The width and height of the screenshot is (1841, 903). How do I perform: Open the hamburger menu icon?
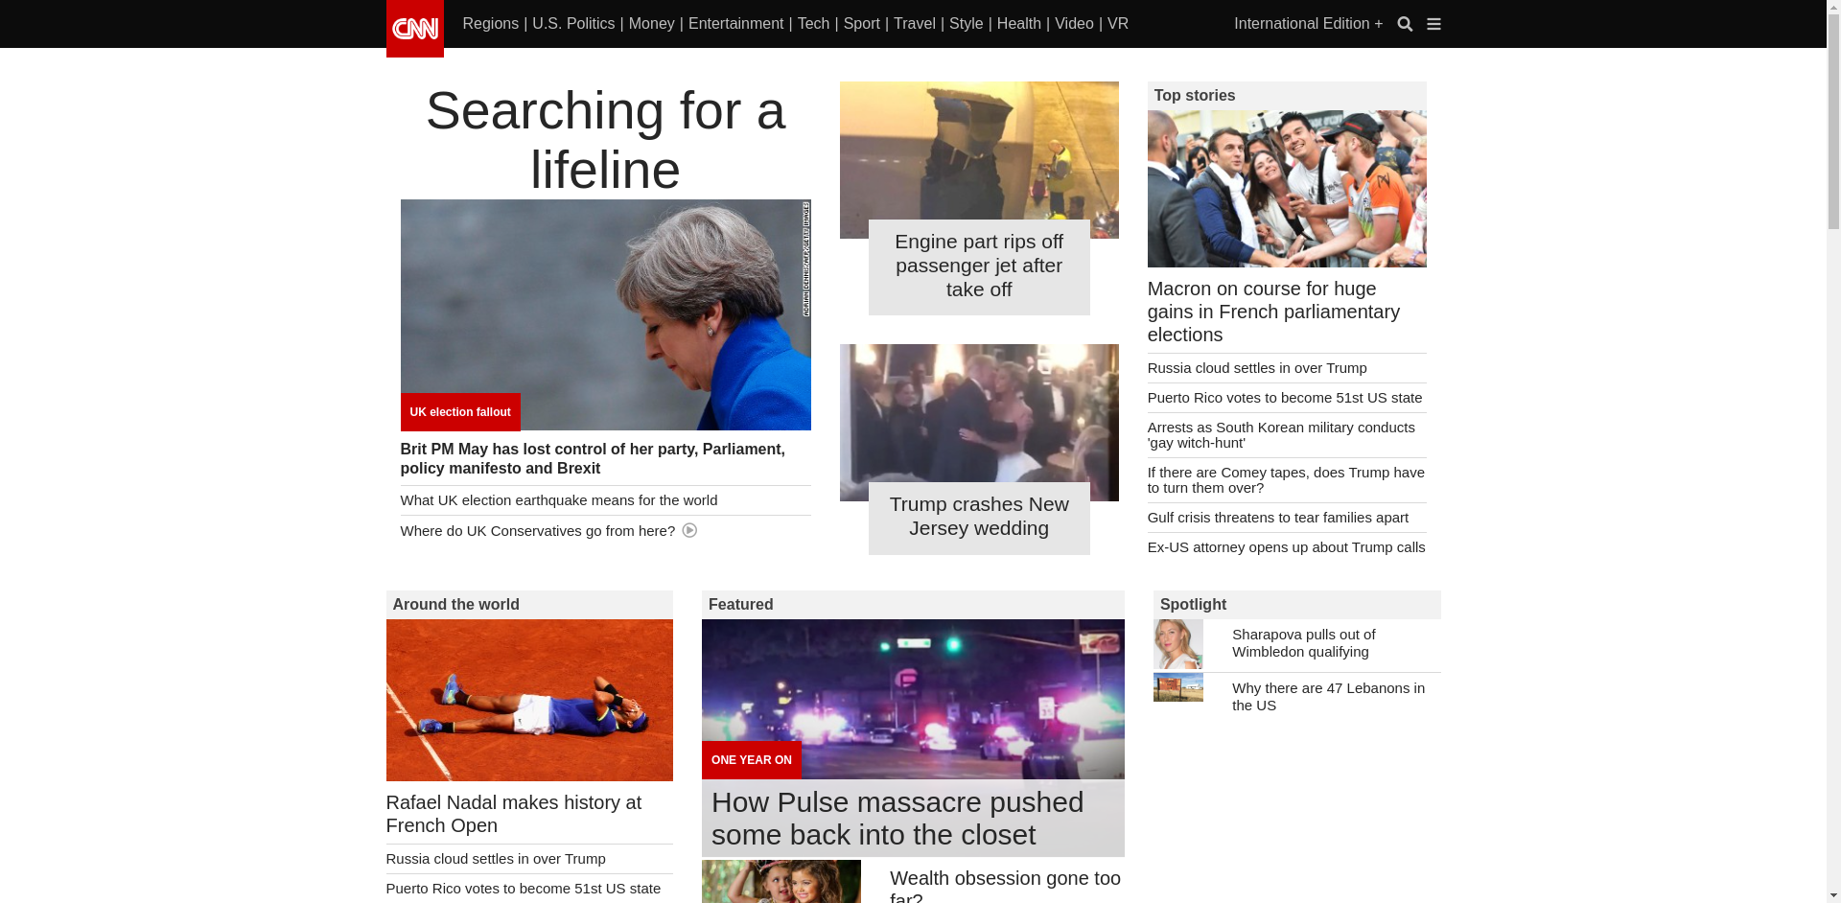click(x=1433, y=24)
